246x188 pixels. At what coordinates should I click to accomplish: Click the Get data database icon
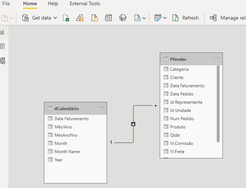[25, 18]
